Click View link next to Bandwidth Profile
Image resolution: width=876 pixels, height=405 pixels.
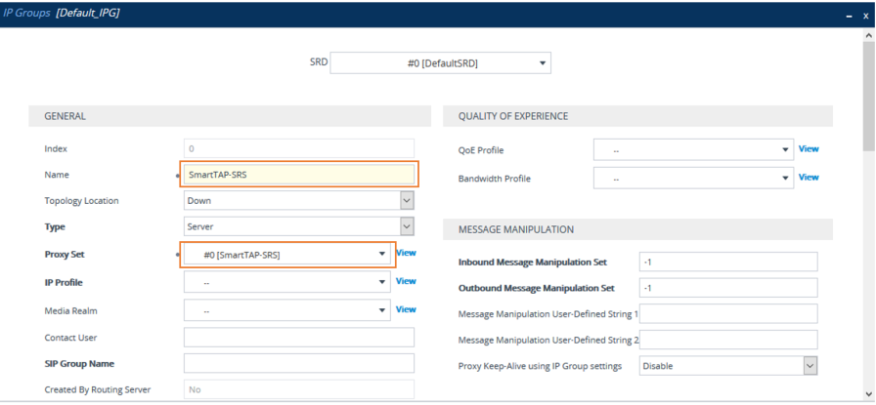pyautogui.click(x=809, y=178)
